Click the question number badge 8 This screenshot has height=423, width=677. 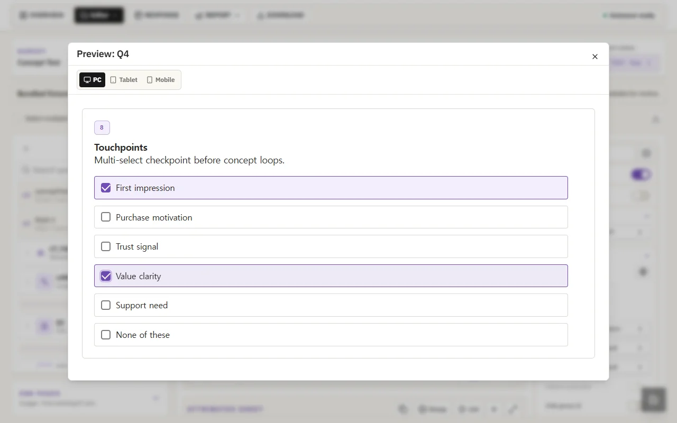click(102, 127)
